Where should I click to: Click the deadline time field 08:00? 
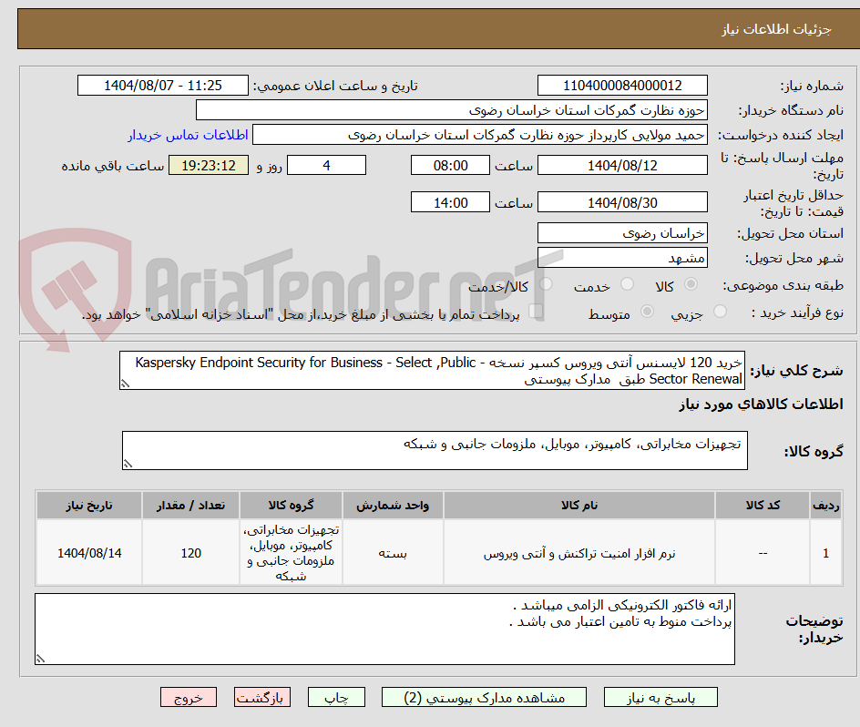tap(450, 165)
